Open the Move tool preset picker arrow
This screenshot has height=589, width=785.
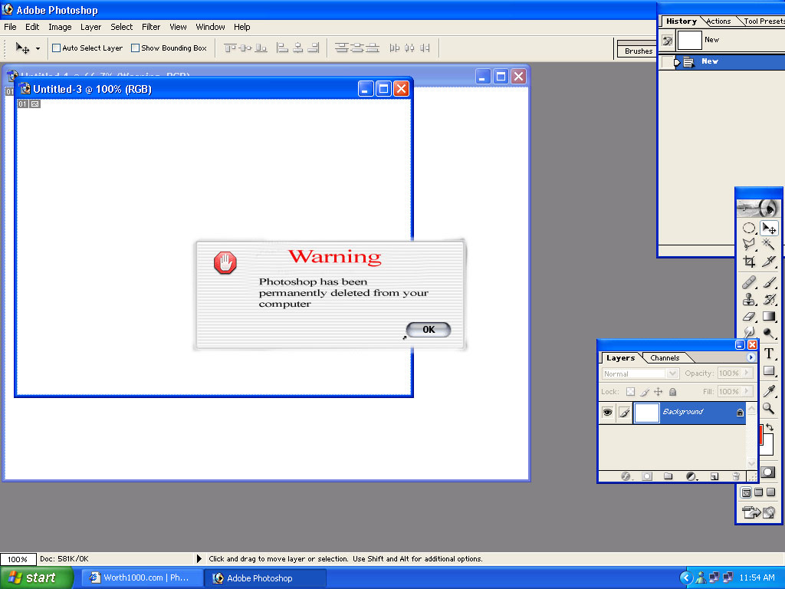coord(38,48)
